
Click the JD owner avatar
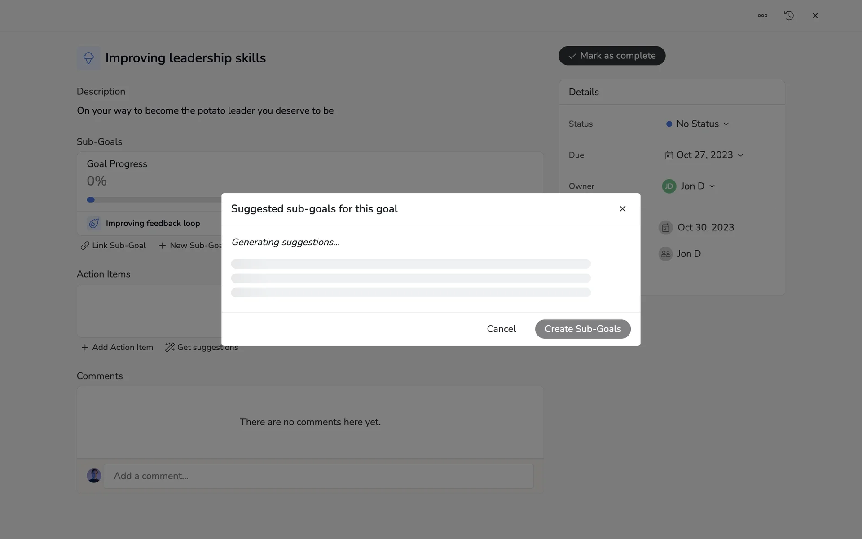[669, 186]
